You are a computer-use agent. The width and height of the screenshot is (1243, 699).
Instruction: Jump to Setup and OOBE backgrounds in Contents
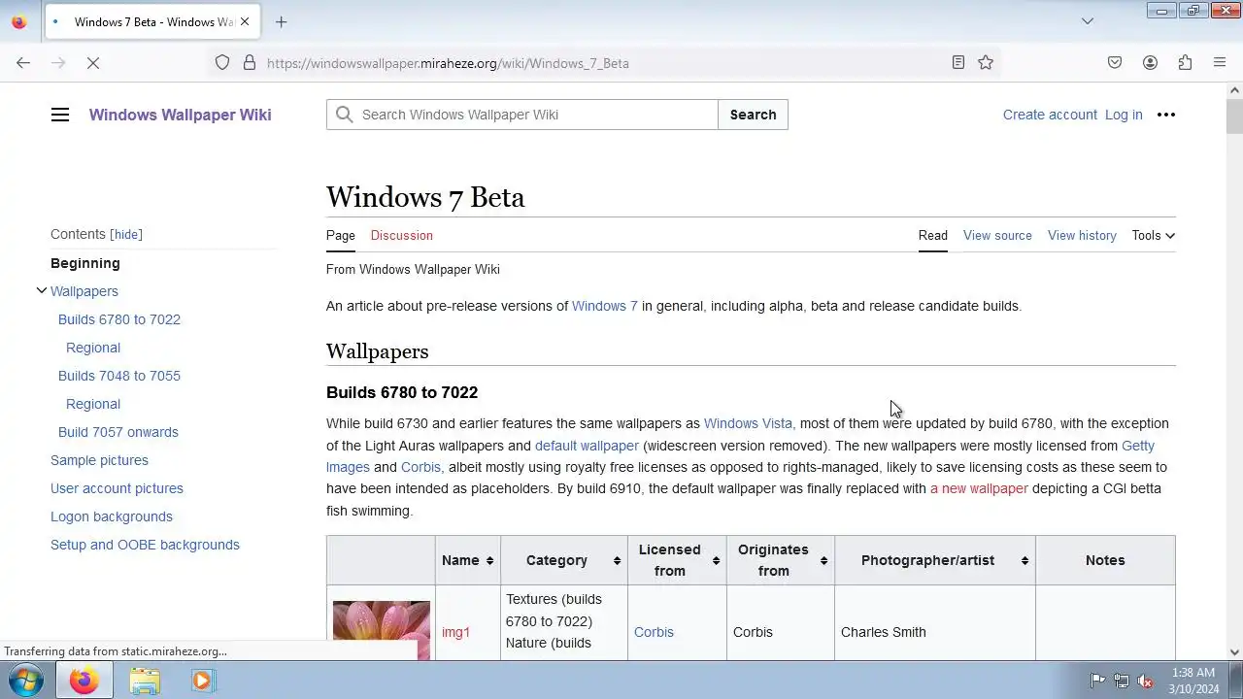pyautogui.click(x=145, y=545)
